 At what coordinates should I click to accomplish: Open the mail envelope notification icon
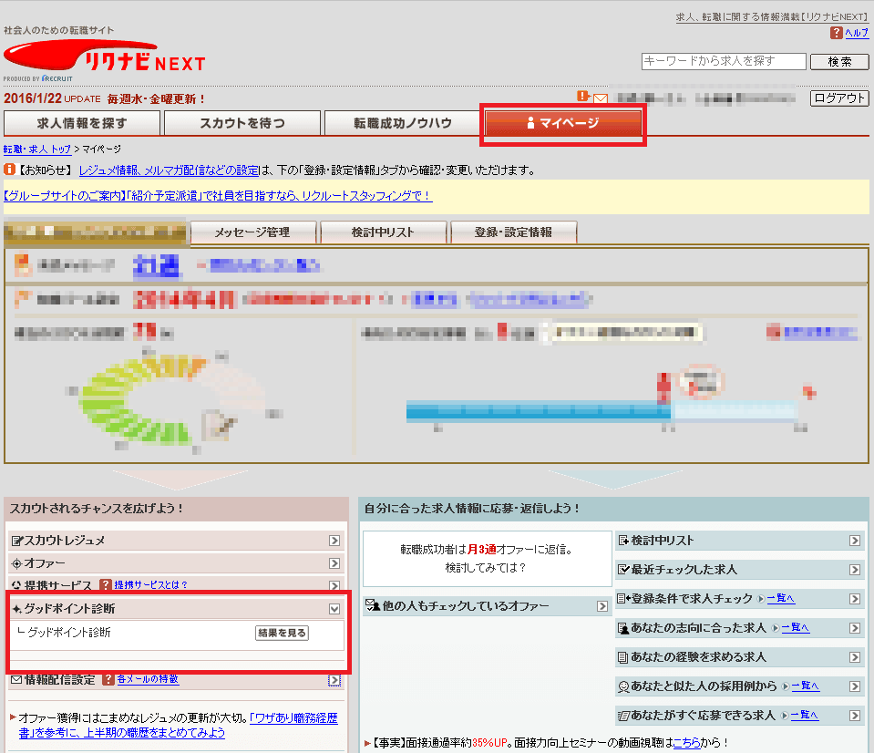point(601,98)
